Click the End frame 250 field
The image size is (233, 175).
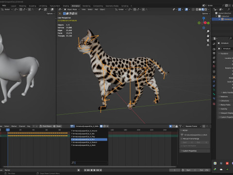204,170
